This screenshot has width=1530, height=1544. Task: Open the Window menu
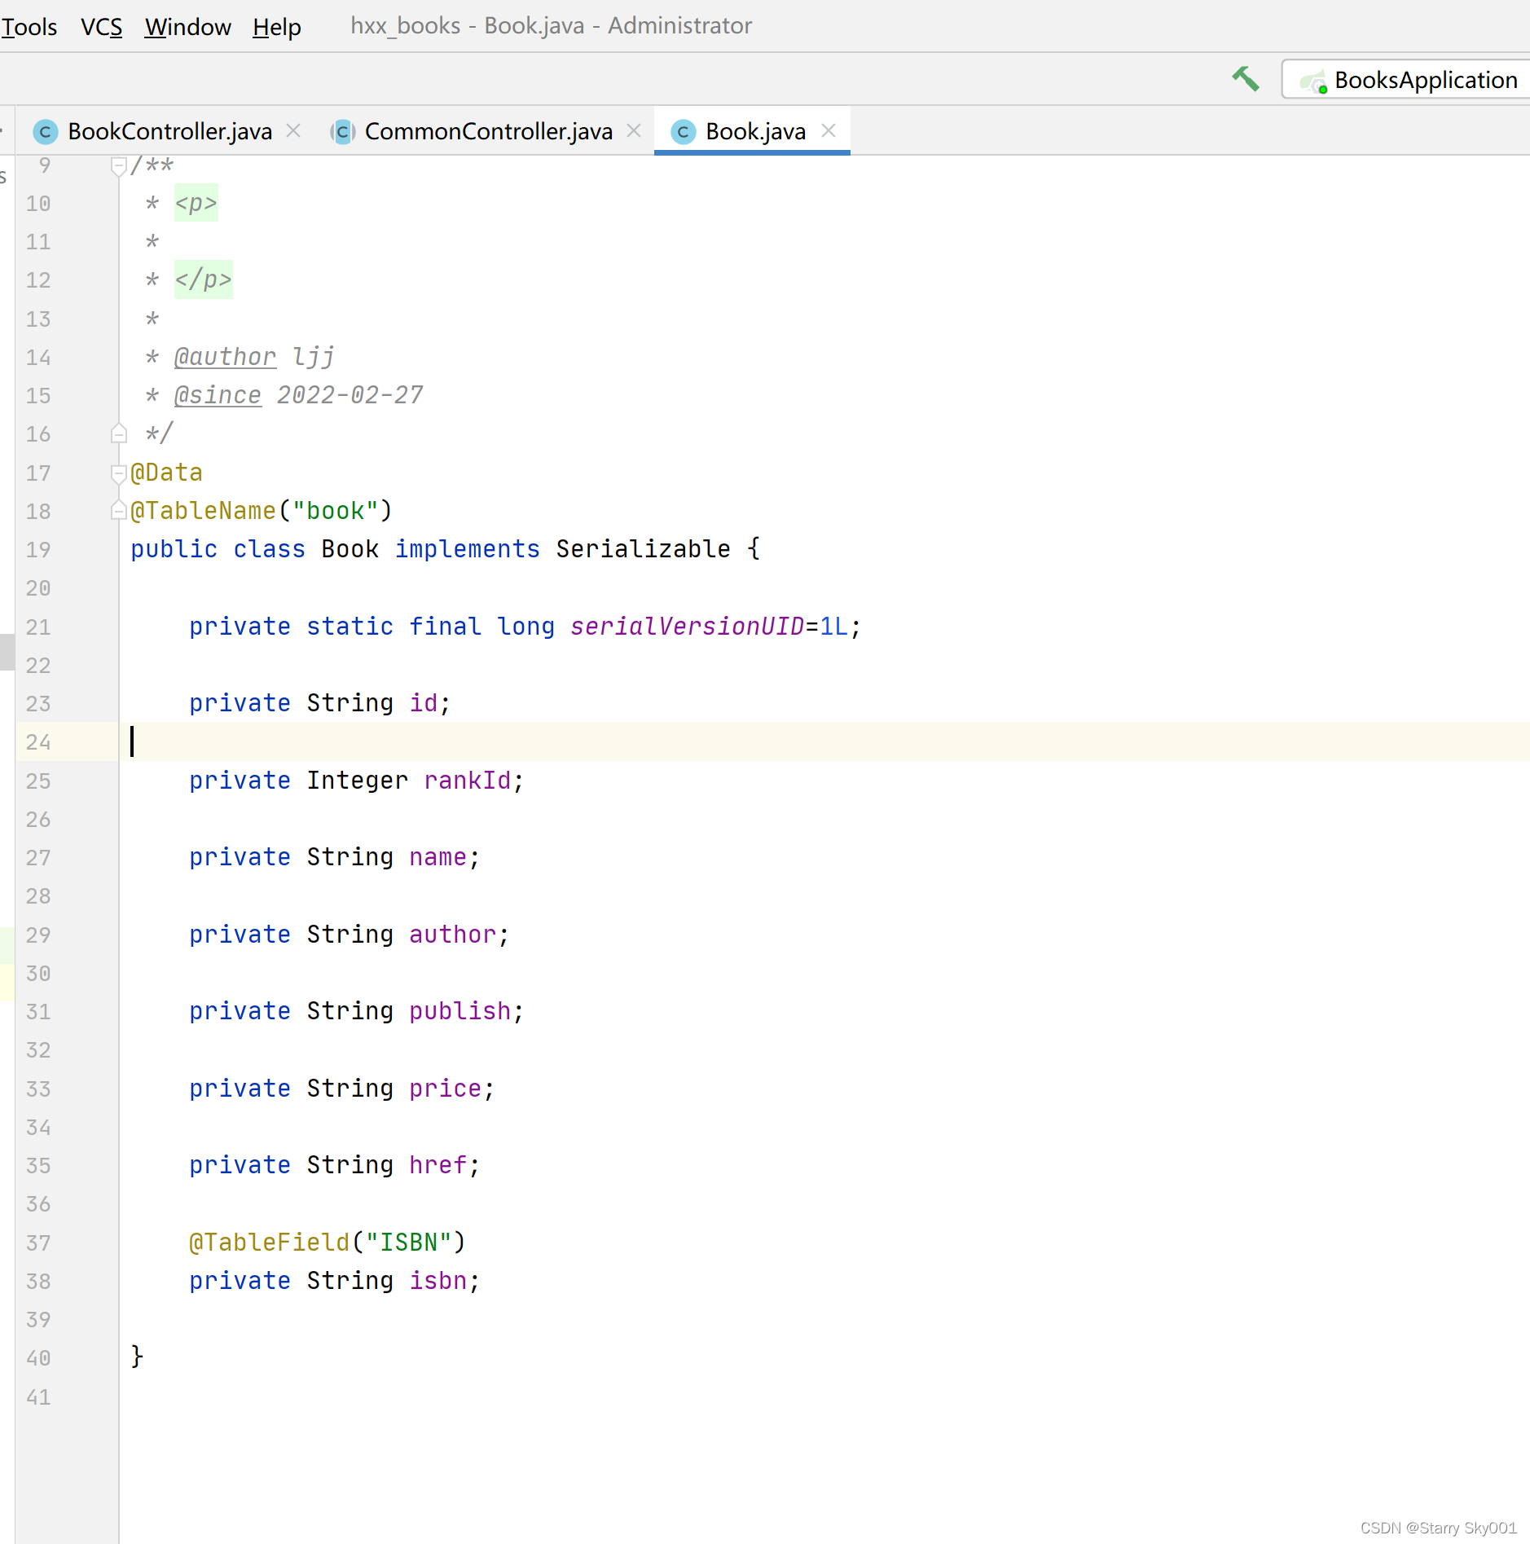pos(187,26)
